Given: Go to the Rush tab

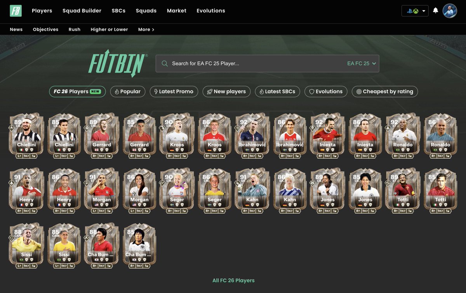Looking at the screenshot, I should (x=75, y=29).
